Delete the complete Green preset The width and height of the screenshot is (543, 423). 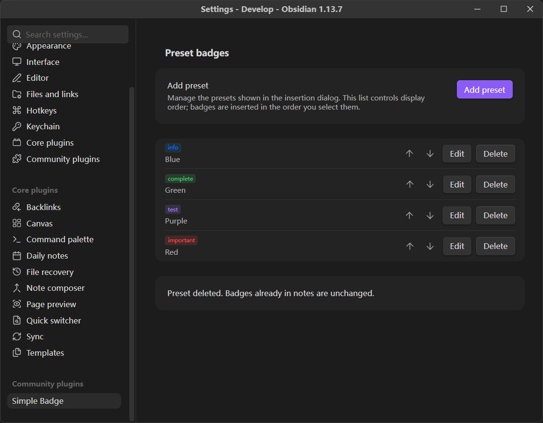coord(495,185)
